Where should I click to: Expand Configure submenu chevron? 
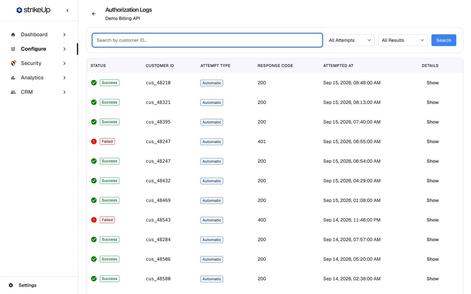pyautogui.click(x=64, y=49)
